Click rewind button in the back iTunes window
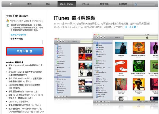The height and width of the screenshot is (114, 159). (58, 41)
